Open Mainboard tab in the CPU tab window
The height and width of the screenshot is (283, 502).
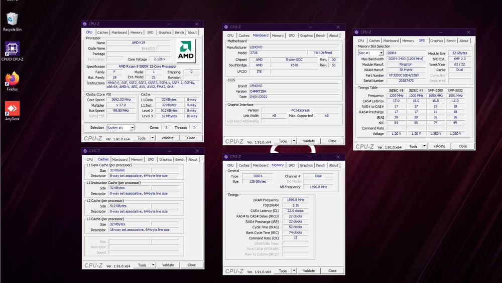pyautogui.click(x=119, y=33)
